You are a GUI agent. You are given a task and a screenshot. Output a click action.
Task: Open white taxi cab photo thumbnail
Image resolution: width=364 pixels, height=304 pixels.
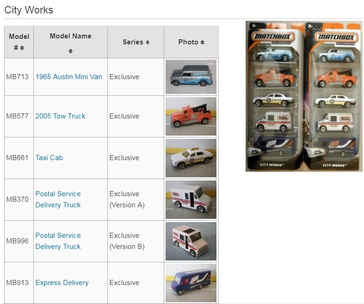click(x=191, y=158)
